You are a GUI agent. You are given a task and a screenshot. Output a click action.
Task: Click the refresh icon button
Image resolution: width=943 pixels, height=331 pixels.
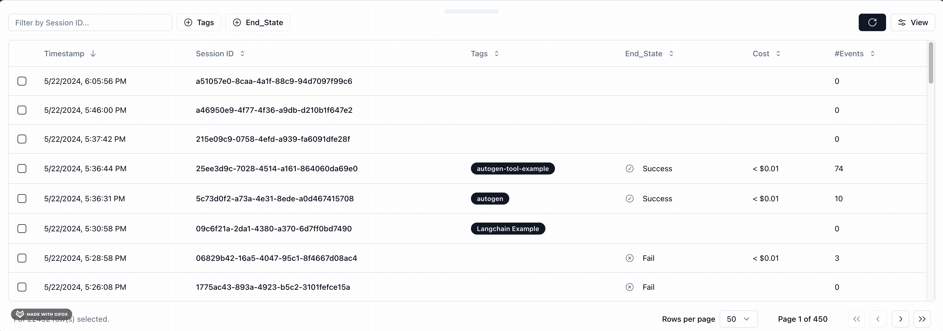(872, 22)
